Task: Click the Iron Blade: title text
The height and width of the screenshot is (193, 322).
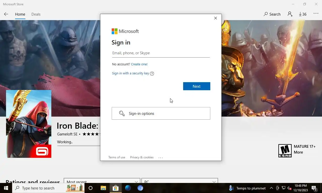Action: [x=77, y=126]
